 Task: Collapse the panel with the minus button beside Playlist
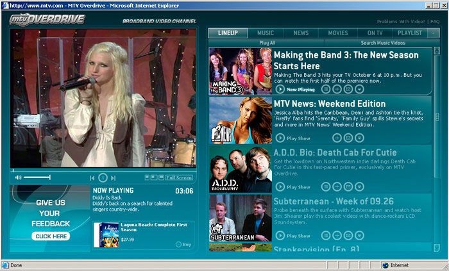tap(436, 33)
